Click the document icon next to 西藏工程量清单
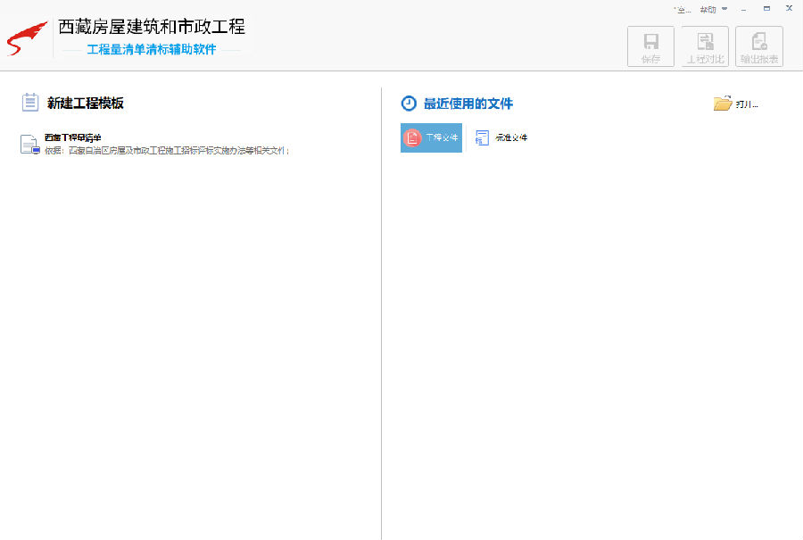 coord(28,145)
